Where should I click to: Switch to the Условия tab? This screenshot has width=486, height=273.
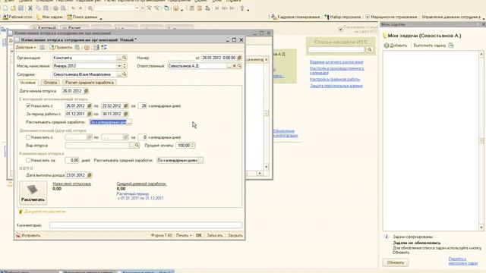coord(28,83)
